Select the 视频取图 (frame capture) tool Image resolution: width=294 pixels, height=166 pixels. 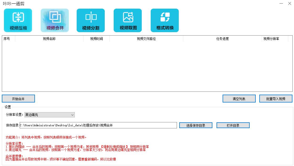coord(128,20)
